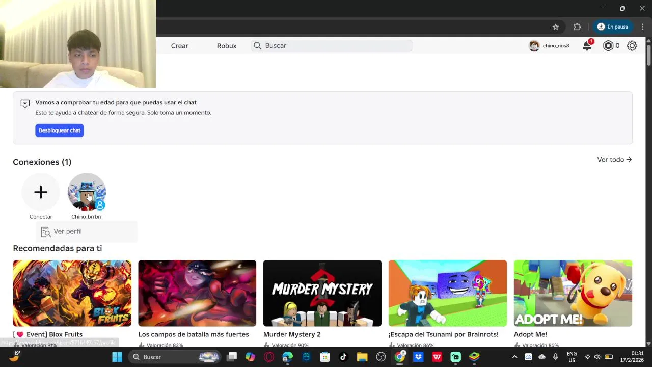Open BlueStacks from the taskbar
The width and height of the screenshot is (652, 367).
click(474, 357)
